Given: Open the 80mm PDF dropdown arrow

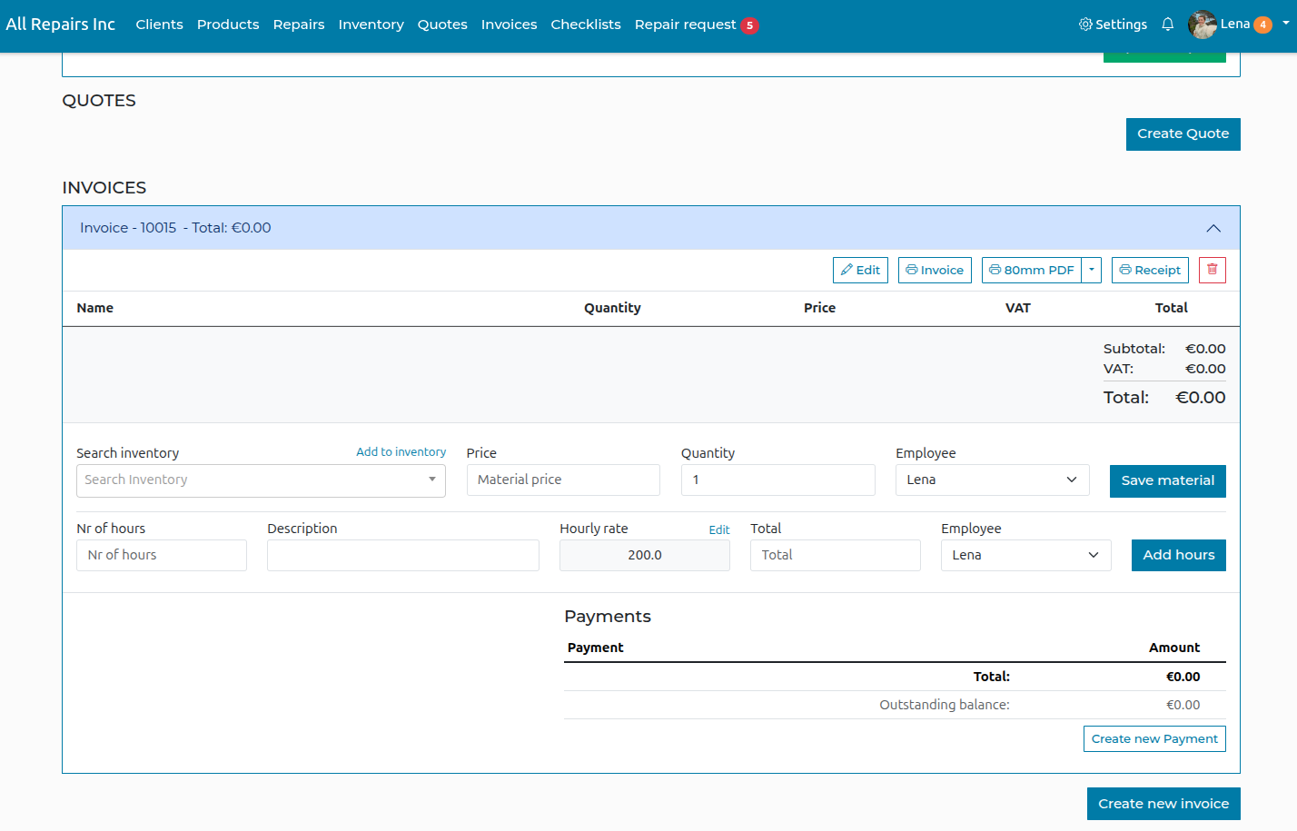Looking at the screenshot, I should pos(1092,270).
